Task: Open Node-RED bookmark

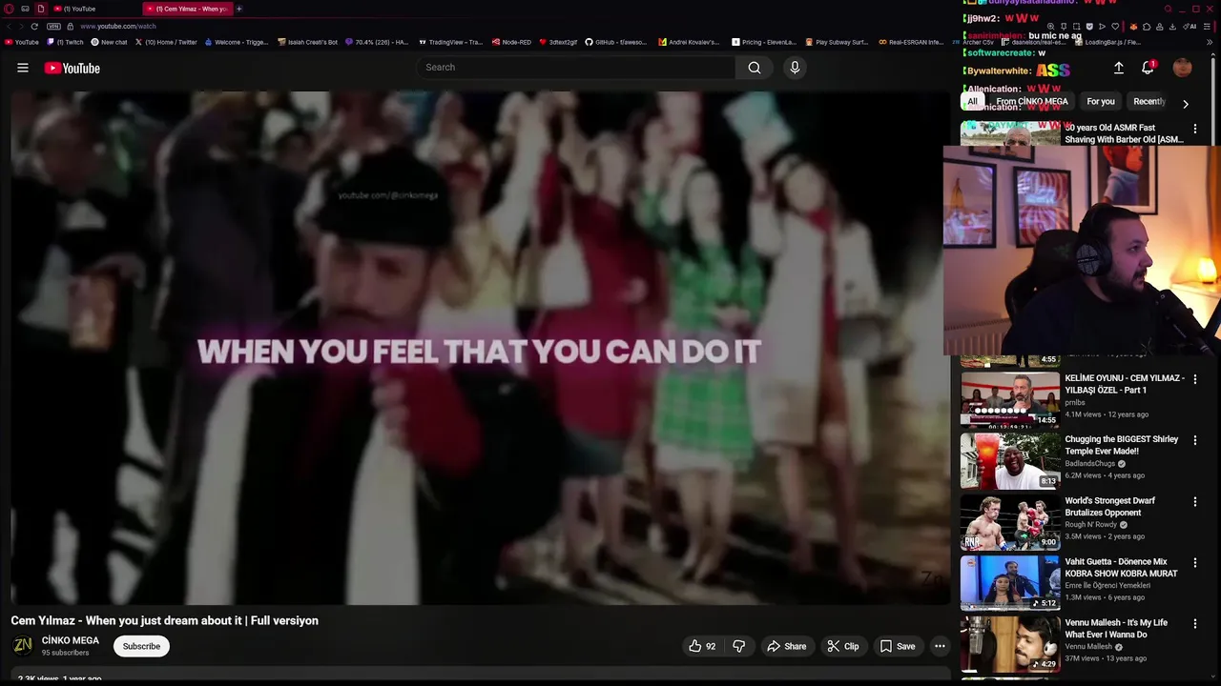Action: pos(512,42)
